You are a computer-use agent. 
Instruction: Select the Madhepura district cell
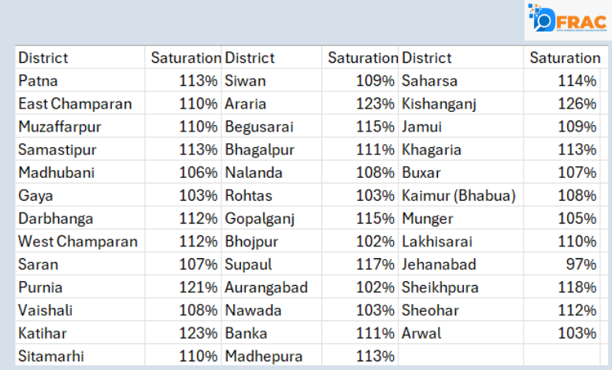click(264, 357)
